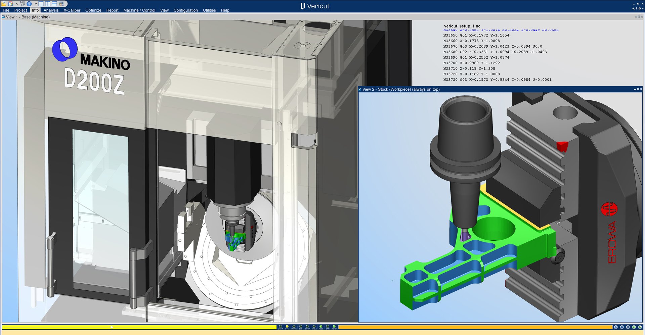Click the user session toolbar icon

[x=61, y=3]
